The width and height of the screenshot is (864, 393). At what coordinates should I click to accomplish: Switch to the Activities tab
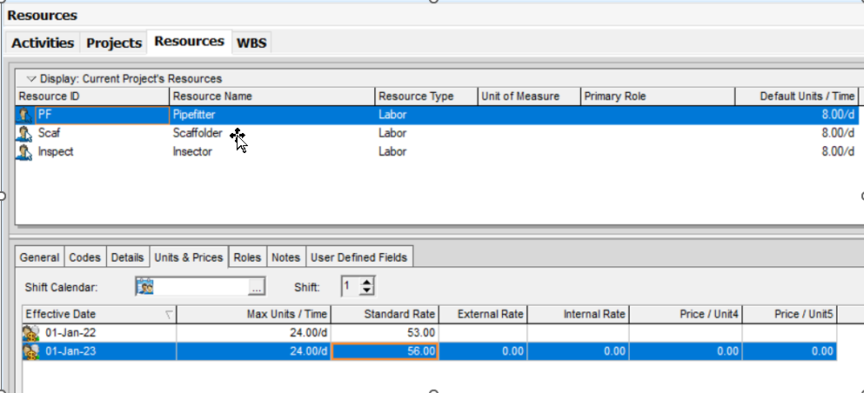click(43, 43)
